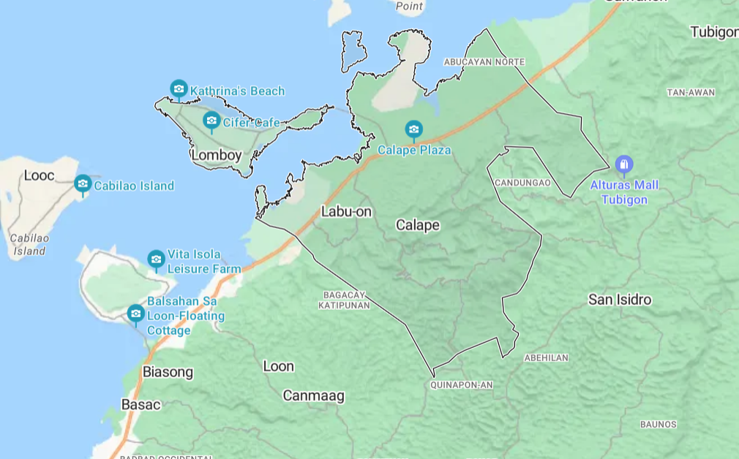Open the Balsahan Sa Loon-Floating Cottage marker

pos(135,314)
